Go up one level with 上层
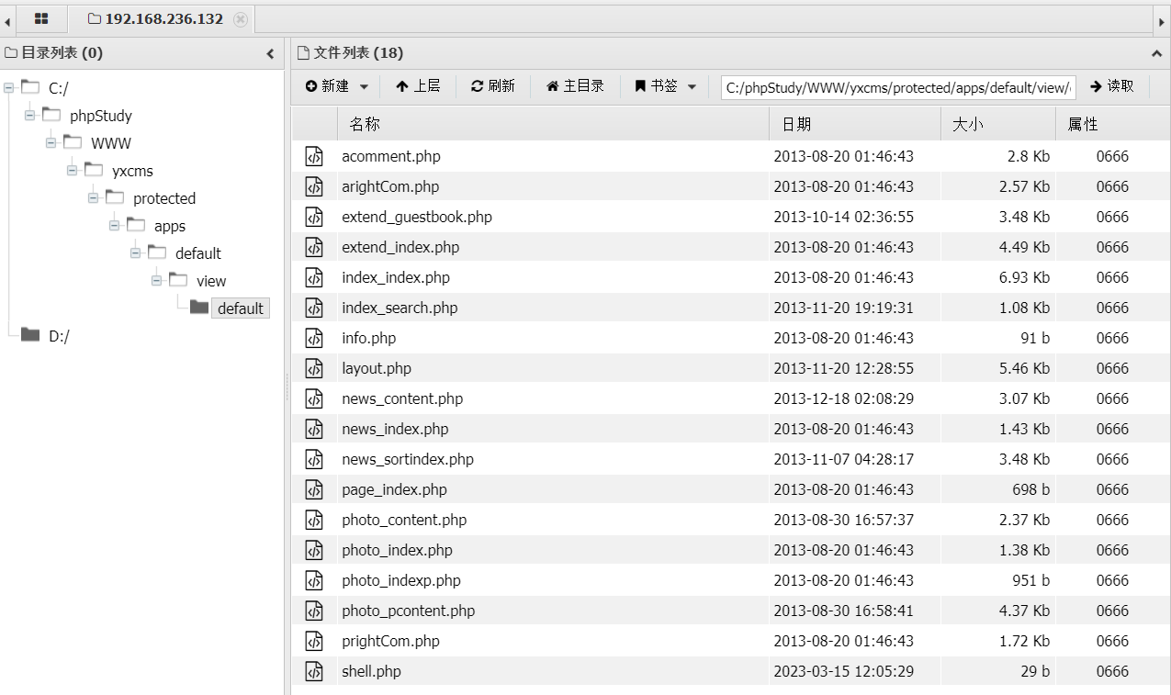The height and width of the screenshot is (695, 1171). pyautogui.click(x=418, y=86)
